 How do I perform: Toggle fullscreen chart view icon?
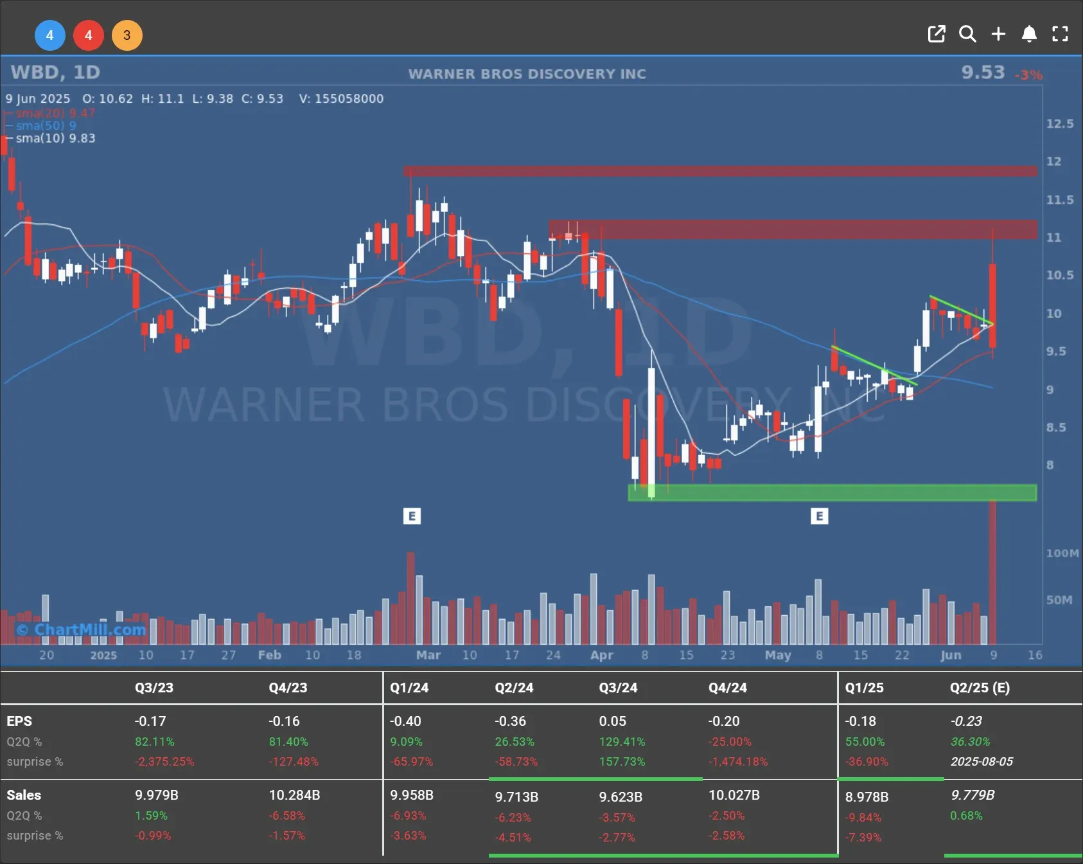(1060, 34)
